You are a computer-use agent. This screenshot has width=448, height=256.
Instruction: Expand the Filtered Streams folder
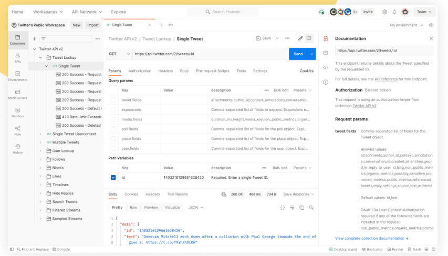tap(40, 210)
